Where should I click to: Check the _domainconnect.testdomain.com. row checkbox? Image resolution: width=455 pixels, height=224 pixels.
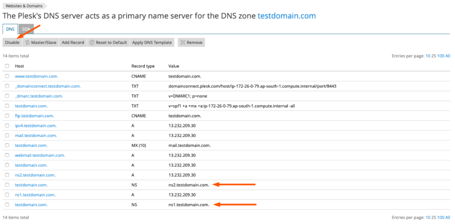[x=7, y=86]
